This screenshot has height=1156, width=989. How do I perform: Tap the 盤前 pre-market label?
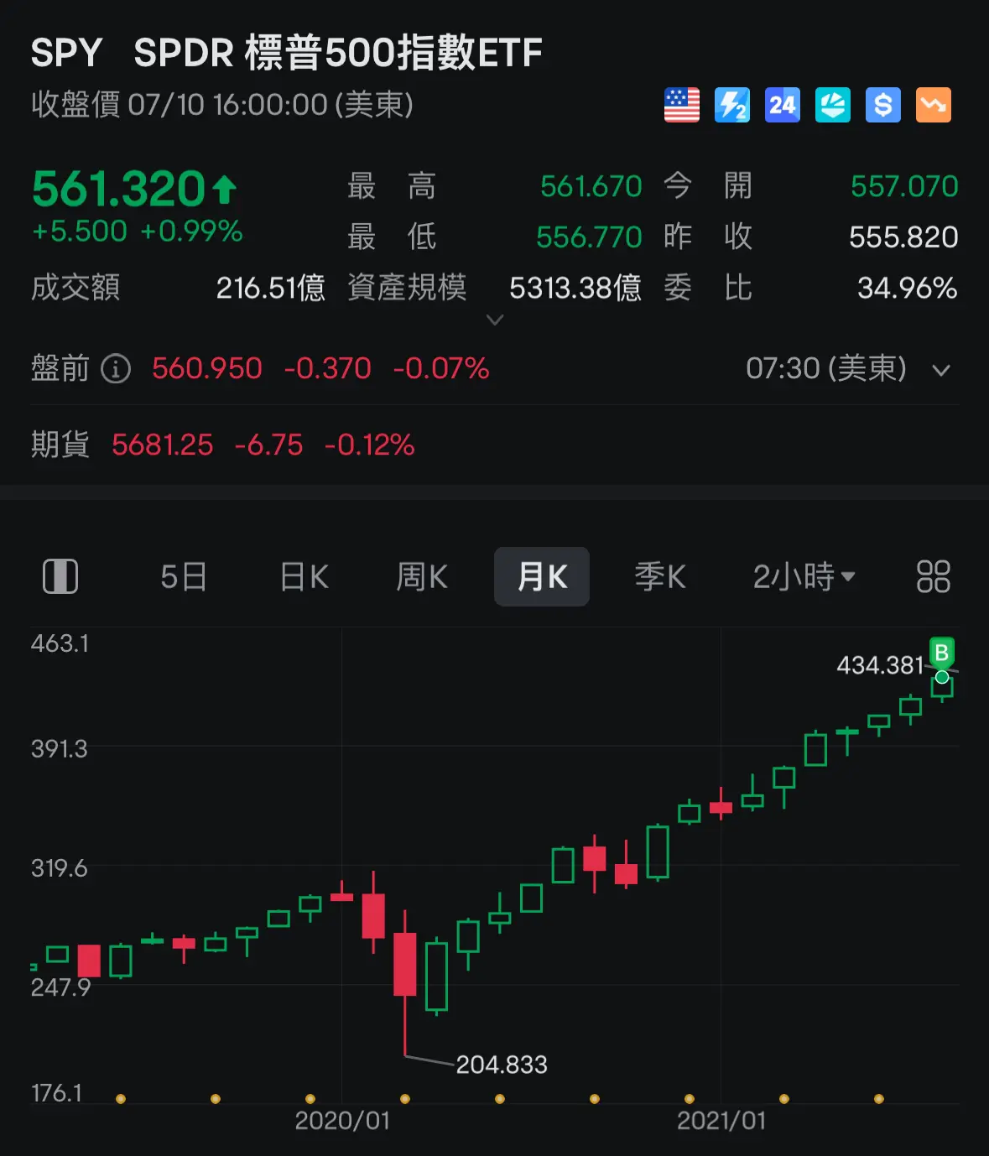(x=60, y=368)
